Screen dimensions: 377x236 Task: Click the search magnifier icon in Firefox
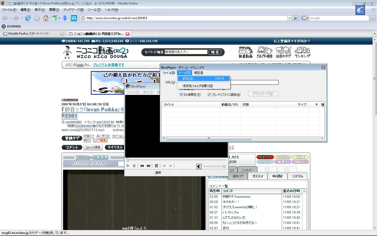tap(372, 18)
